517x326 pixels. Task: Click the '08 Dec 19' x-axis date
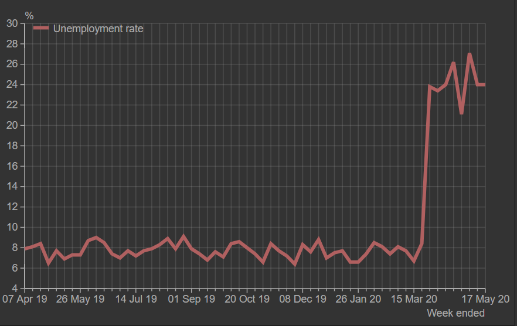[302, 299]
